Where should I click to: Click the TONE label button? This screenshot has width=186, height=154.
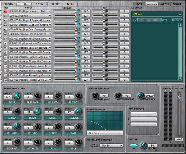[12, 102]
